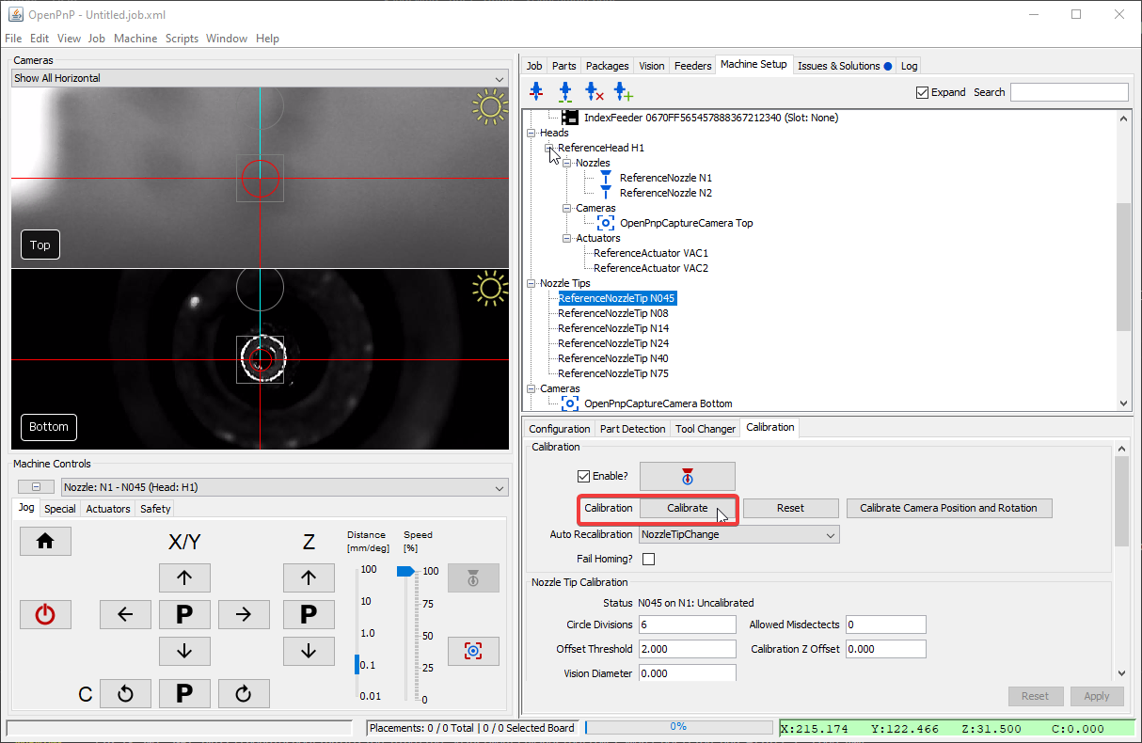Collapse Machine Controls with the small minus button
The height and width of the screenshot is (743, 1142).
click(x=36, y=487)
